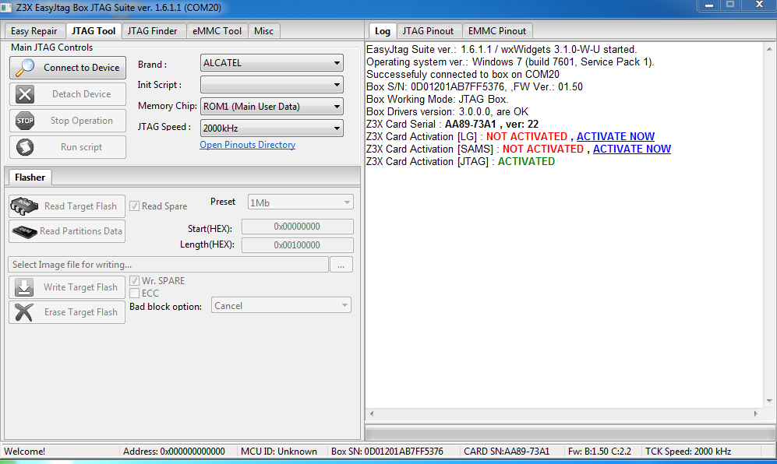Switch to the EMMC Pinout tab
This screenshot has width=777, height=464.
(497, 31)
